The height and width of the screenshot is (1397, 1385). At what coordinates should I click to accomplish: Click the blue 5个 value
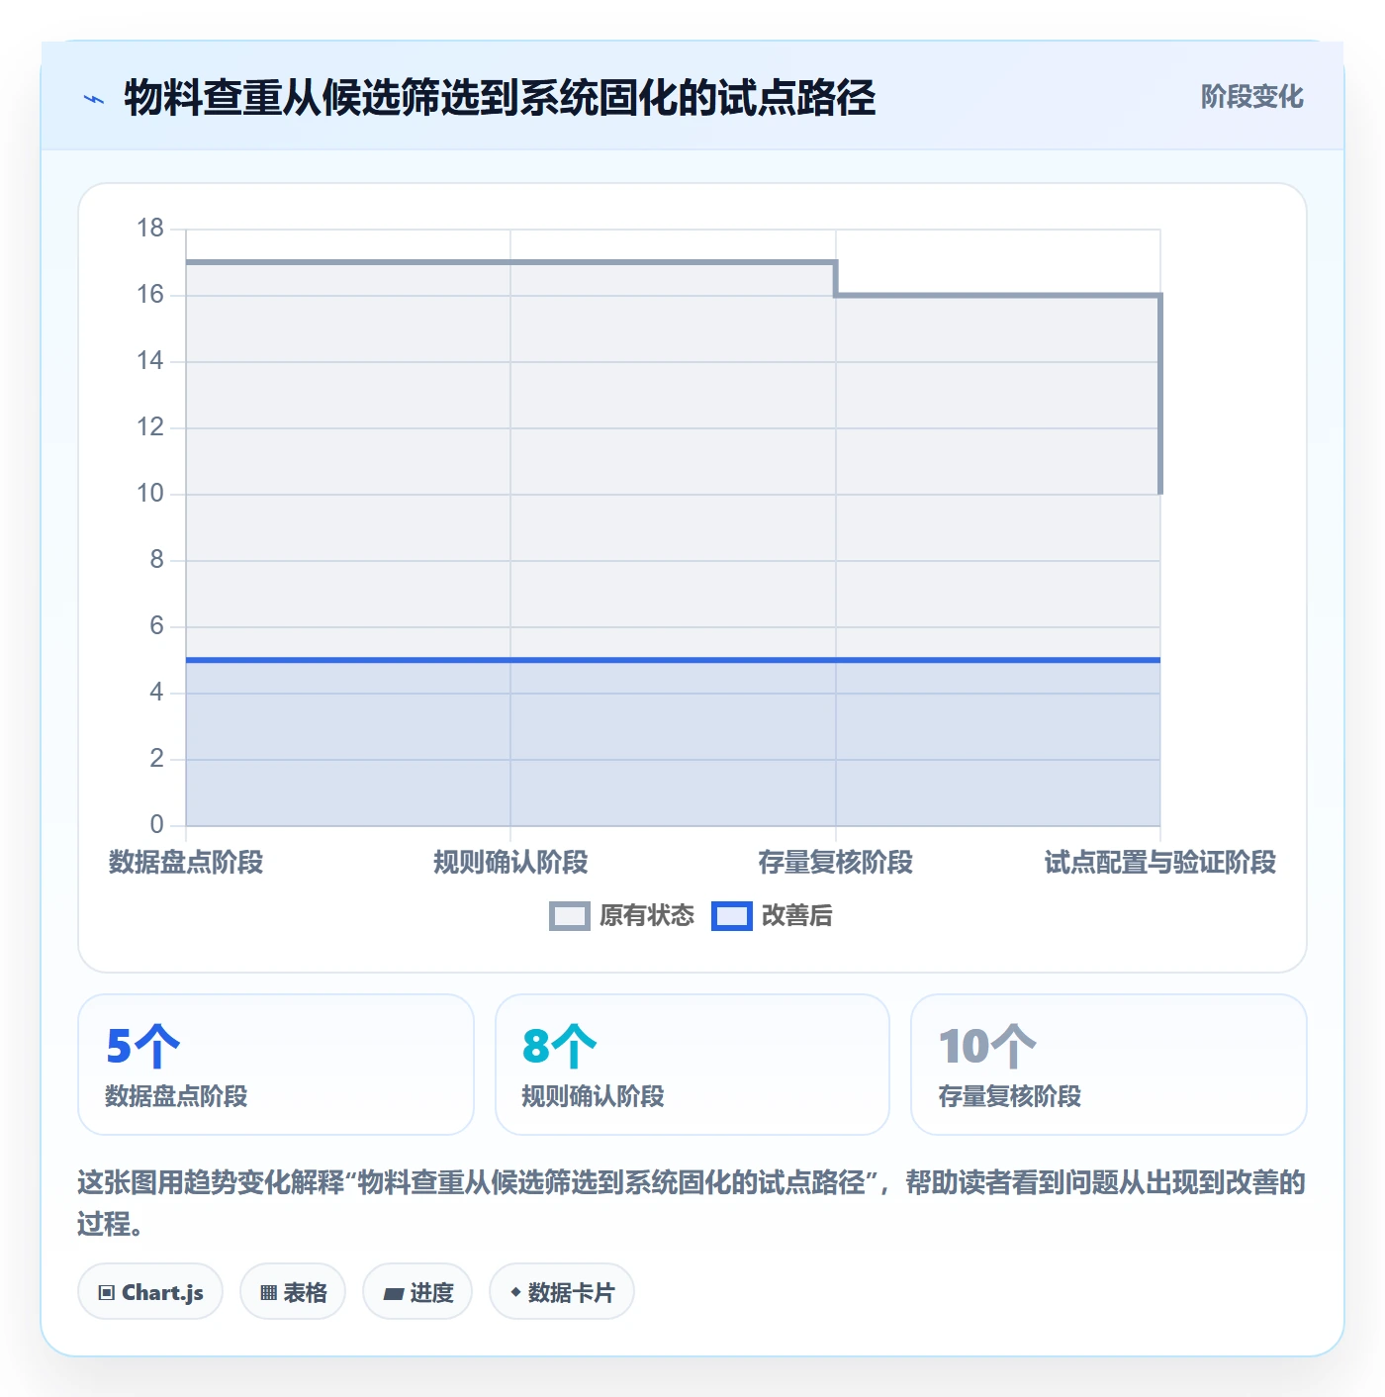(143, 1046)
